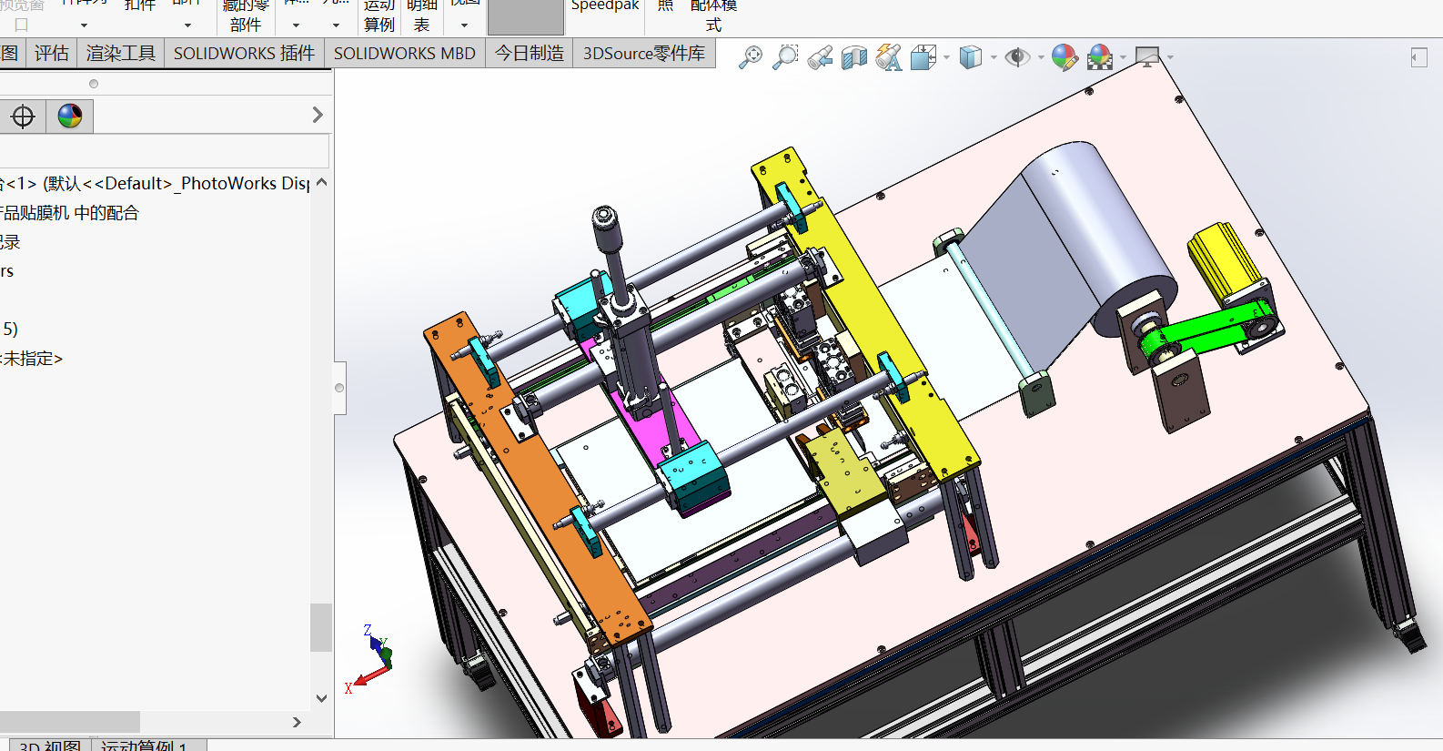This screenshot has width=1443, height=751.
Task: Click the 明细表 ribbon button
Action: (x=422, y=15)
